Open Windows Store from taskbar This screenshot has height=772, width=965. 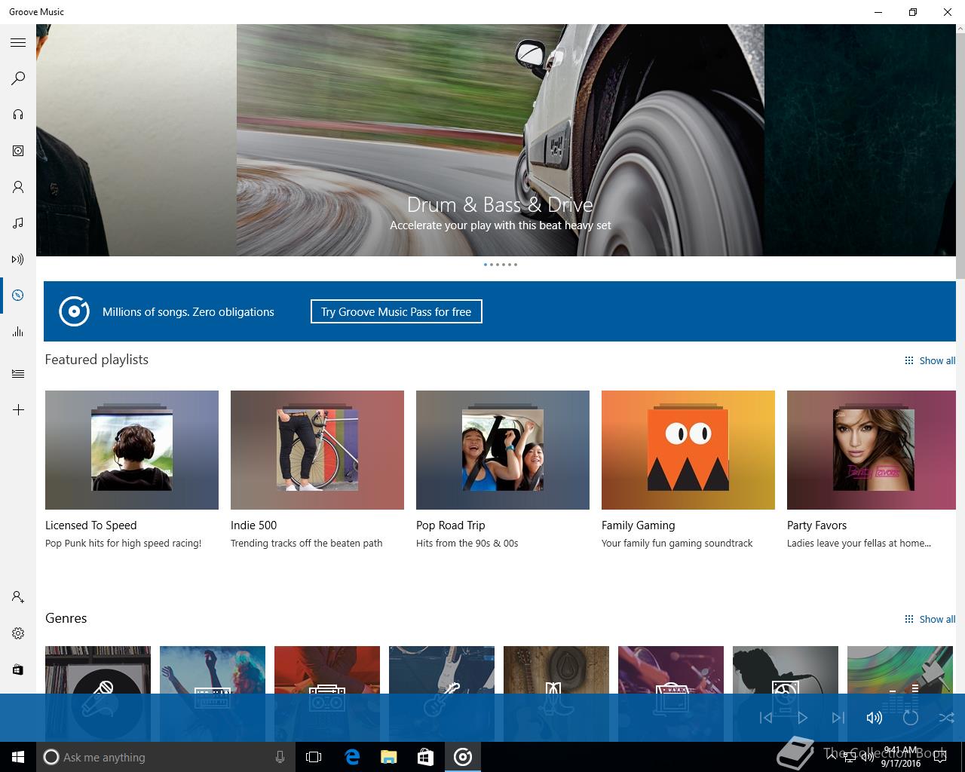425,757
